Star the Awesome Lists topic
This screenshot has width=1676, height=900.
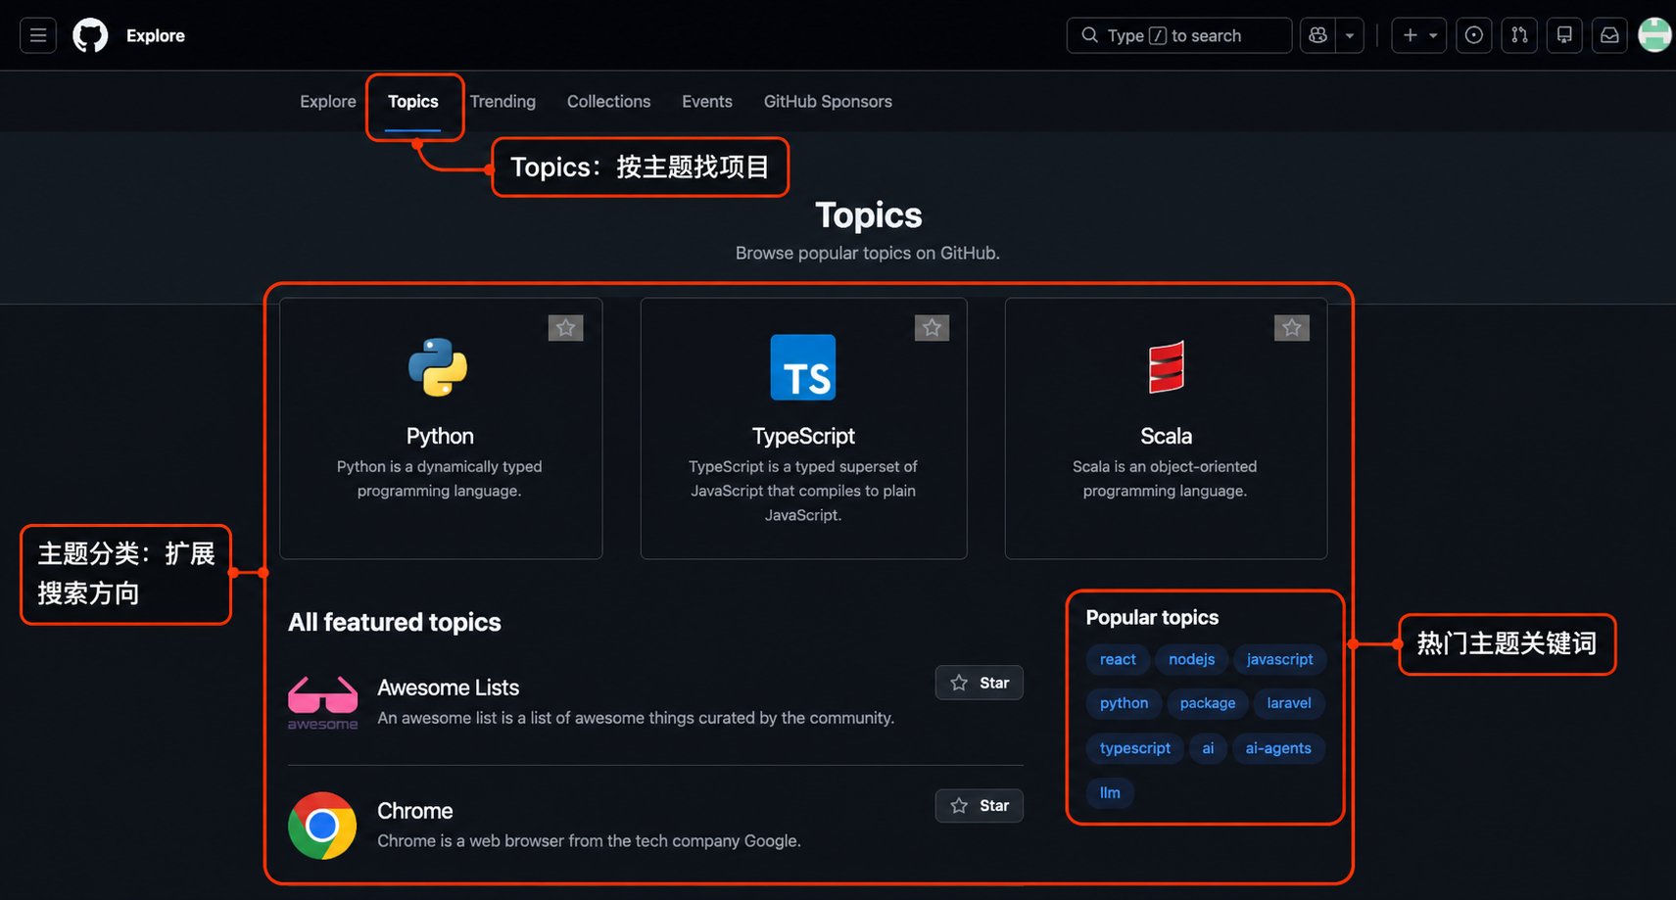click(x=980, y=683)
